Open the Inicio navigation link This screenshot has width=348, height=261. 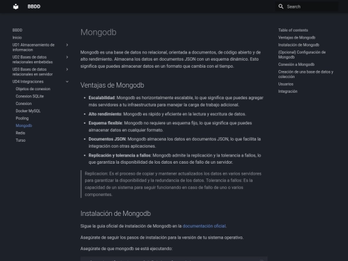(x=17, y=37)
